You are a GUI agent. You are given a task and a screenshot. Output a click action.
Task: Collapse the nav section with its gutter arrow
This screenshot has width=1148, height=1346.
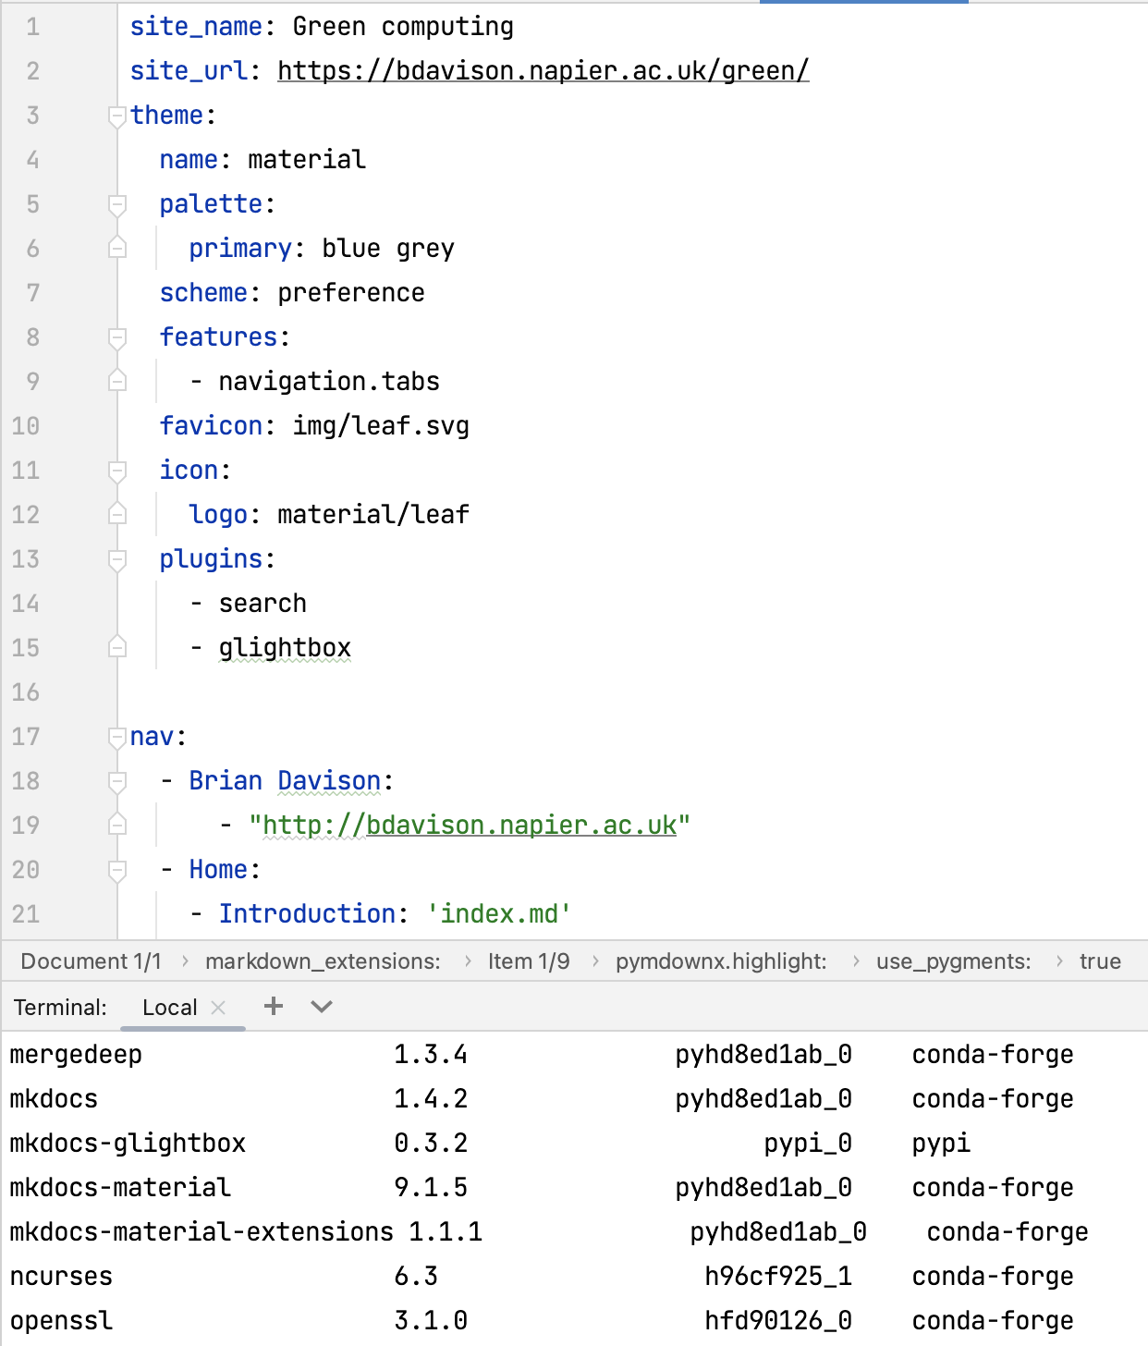[x=116, y=736]
